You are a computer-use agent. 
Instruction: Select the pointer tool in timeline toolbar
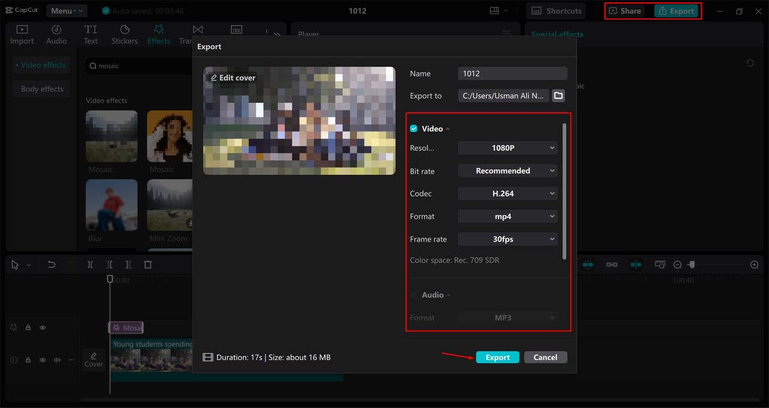point(15,265)
